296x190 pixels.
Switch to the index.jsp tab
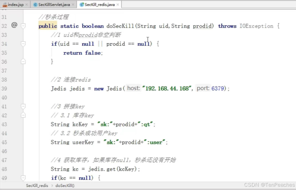click(x=16, y=5)
